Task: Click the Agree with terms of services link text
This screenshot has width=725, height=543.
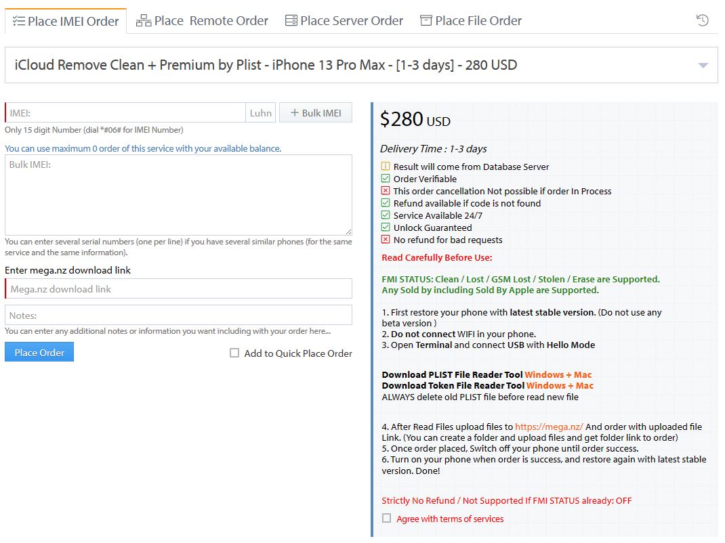Action: pos(450,519)
